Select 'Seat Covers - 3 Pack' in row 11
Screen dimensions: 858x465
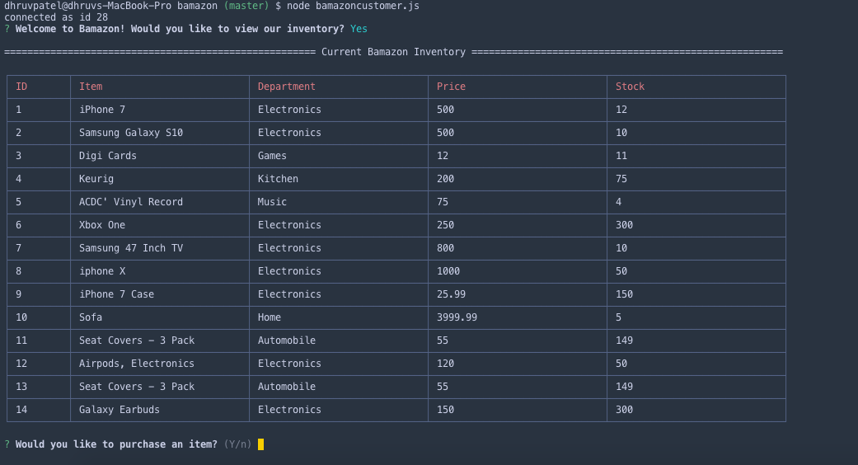(137, 341)
